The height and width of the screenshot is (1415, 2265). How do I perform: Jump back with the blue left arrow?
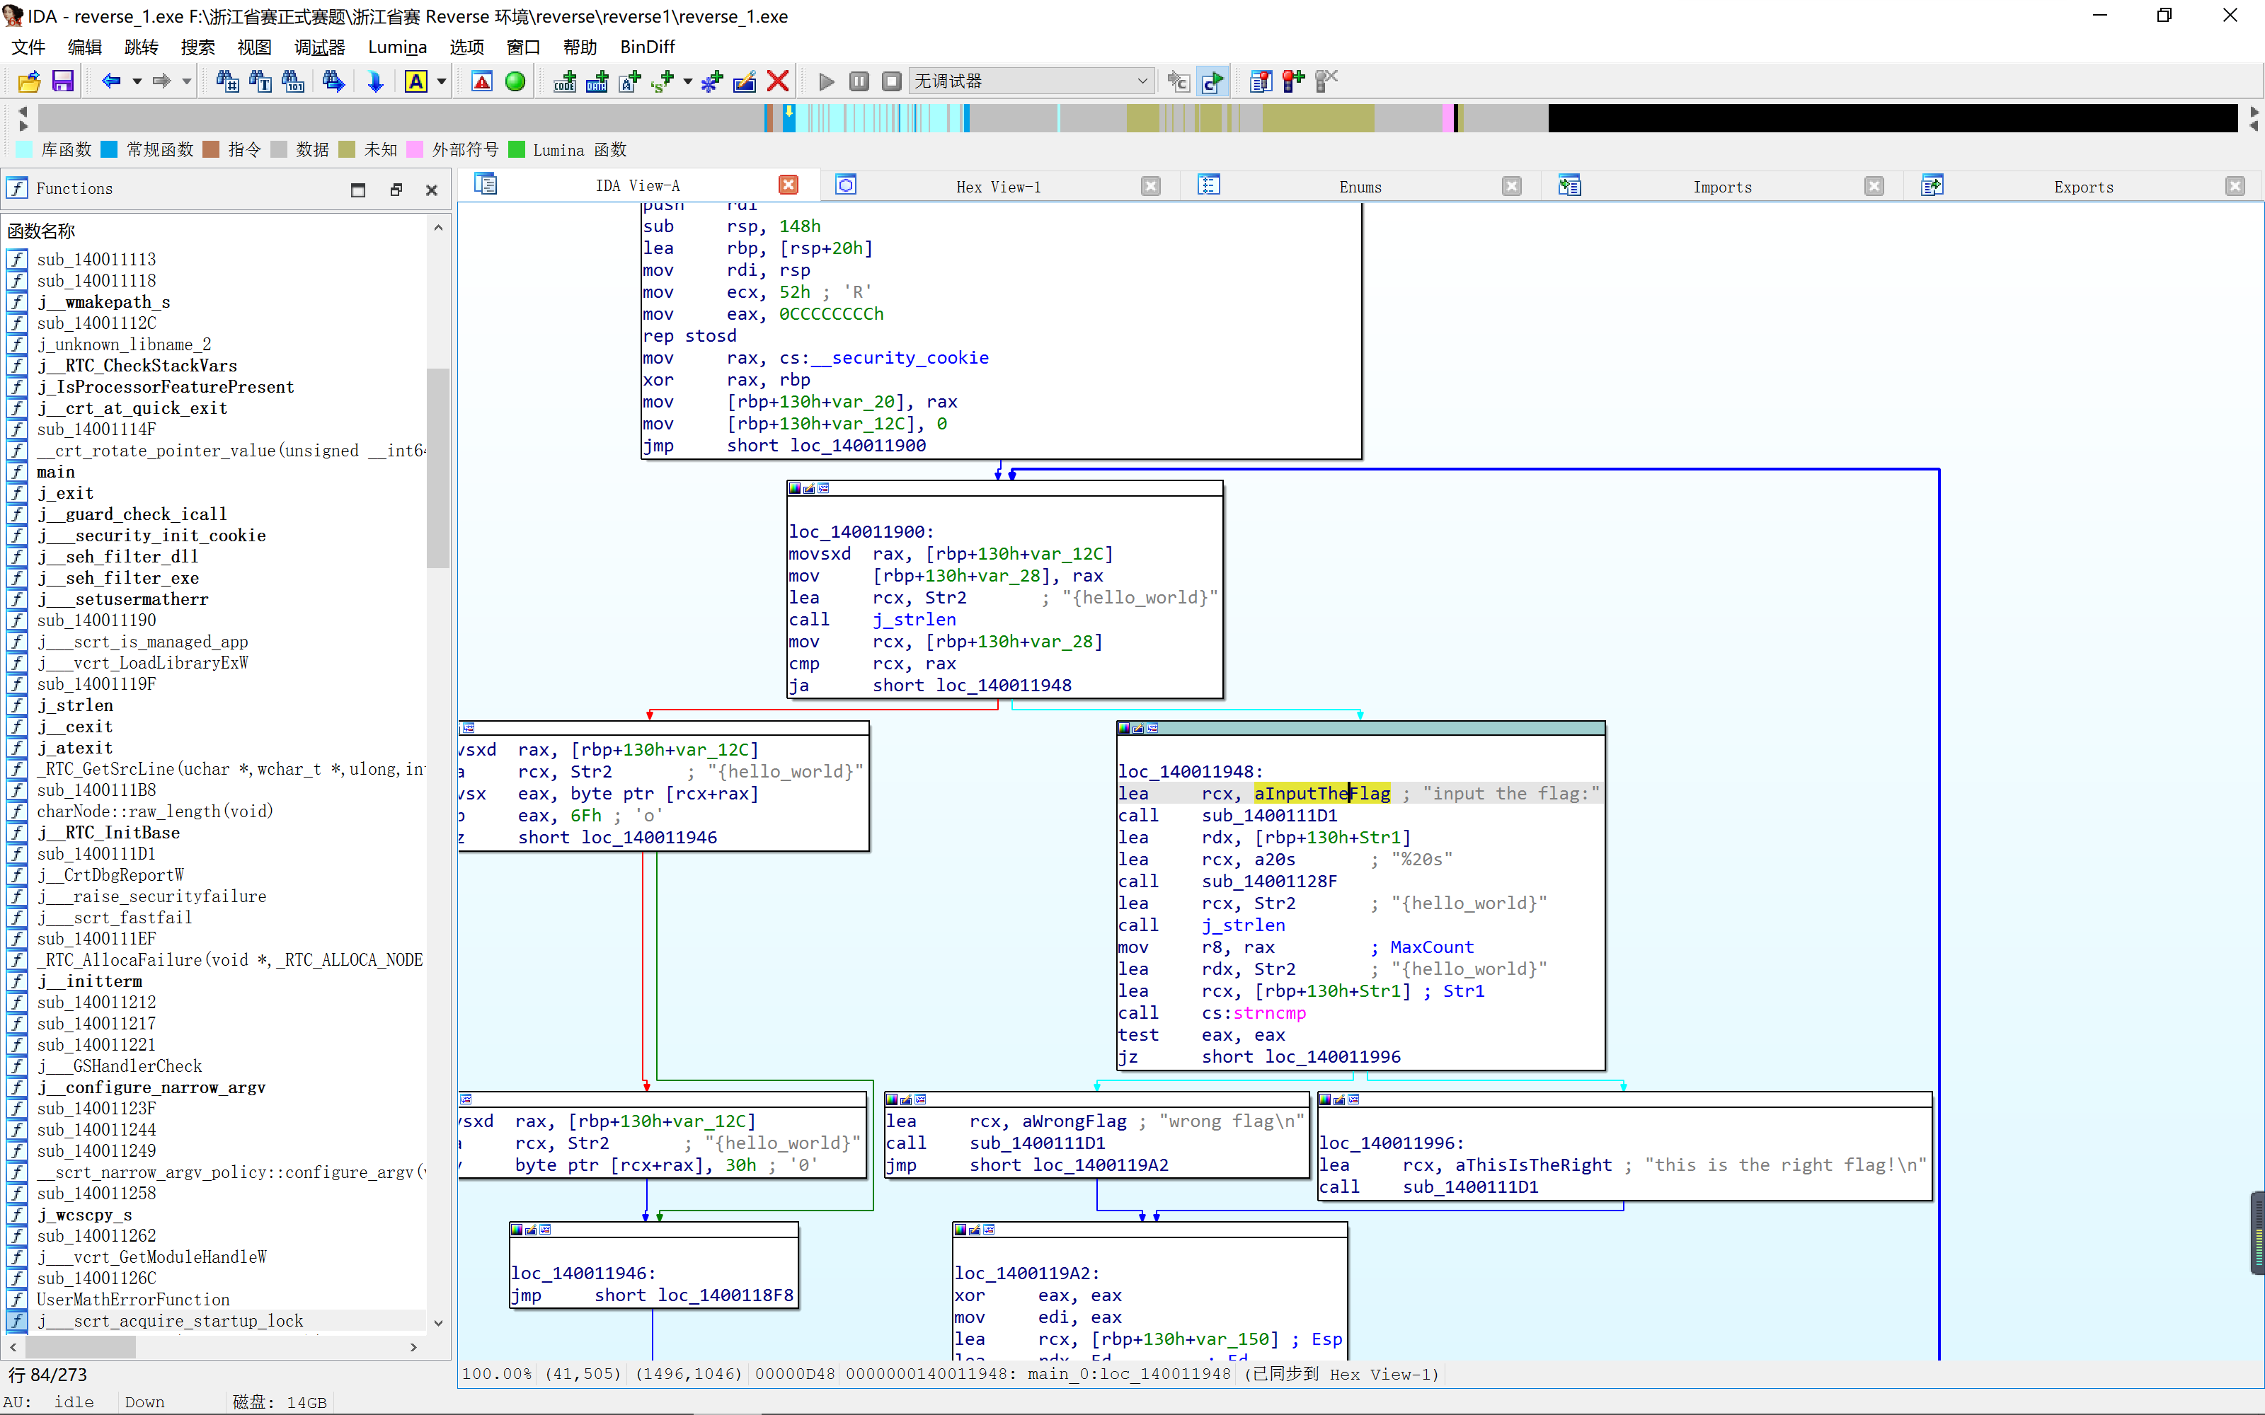coord(110,81)
